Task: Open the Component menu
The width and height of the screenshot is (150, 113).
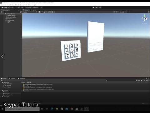Action: [x=23, y=5]
